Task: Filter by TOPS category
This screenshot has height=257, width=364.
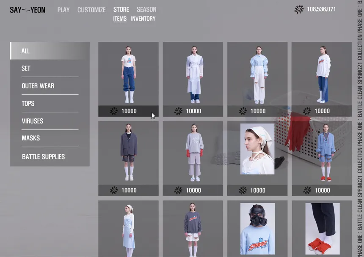Action: click(x=50, y=104)
